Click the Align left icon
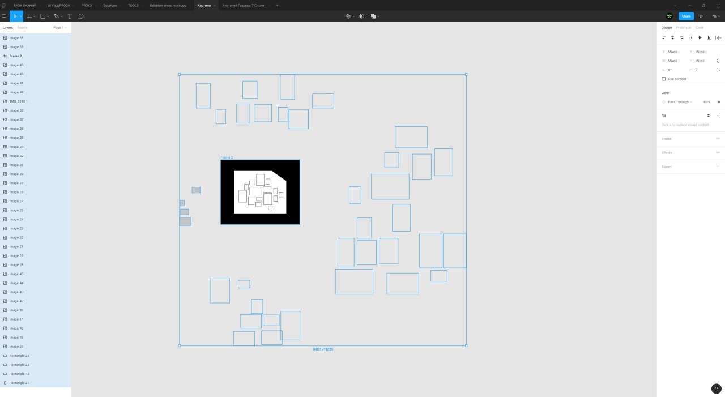This screenshot has height=397, width=725. tap(664, 37)
